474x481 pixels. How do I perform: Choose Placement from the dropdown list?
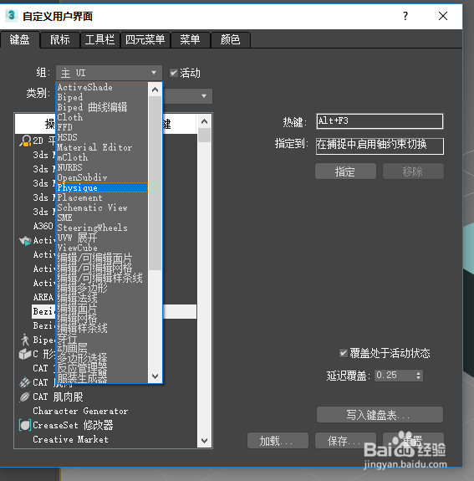pyautogui.click(x=102, y=197)
